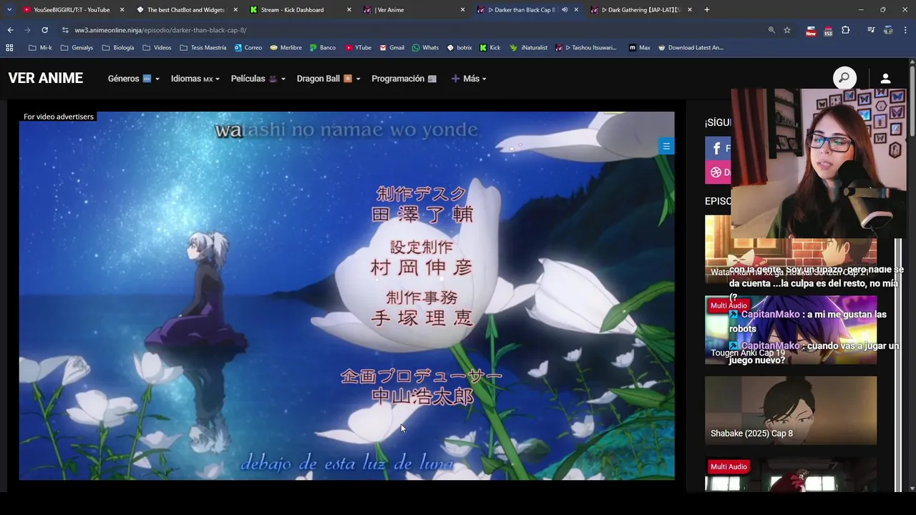Open the For video advertisers link

(x=59, y=117)
